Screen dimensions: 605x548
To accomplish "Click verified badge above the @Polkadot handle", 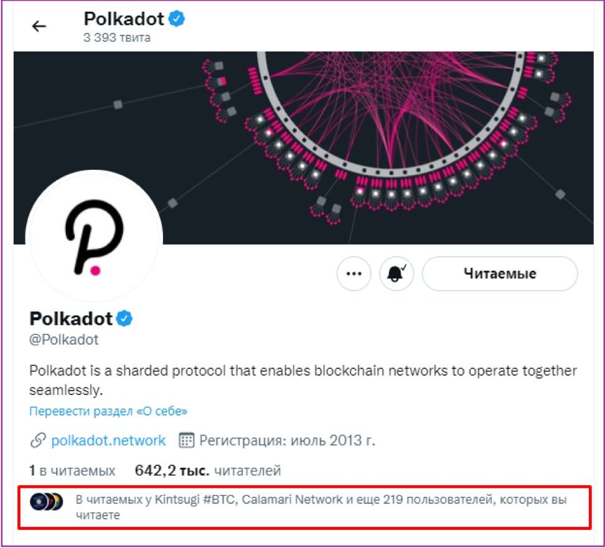I will (x=126, y=319).
